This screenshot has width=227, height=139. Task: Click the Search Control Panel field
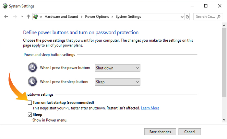click(208, 16)
